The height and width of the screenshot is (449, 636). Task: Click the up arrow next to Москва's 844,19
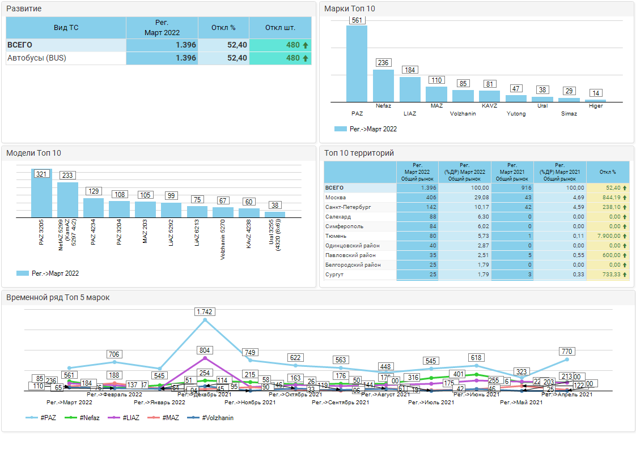(x=625, y=198)
